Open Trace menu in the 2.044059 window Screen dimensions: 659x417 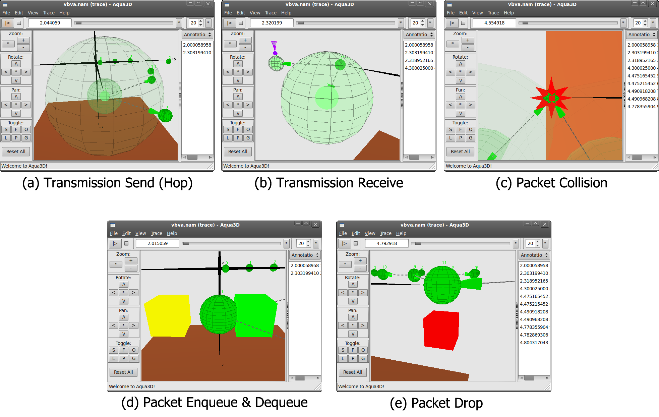coord(49,13)
